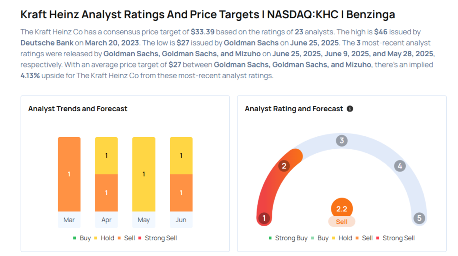Viewport: 458px width, 256px height.
Task: Click gauge marker number 2
Action: pyautogui.click(x=284, y=166)
